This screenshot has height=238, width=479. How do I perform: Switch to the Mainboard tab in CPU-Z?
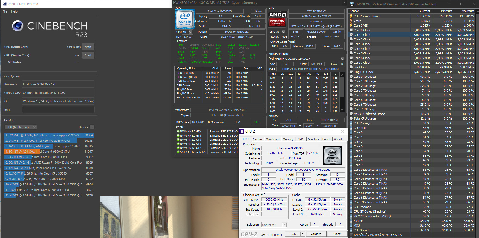click(273, 139)
